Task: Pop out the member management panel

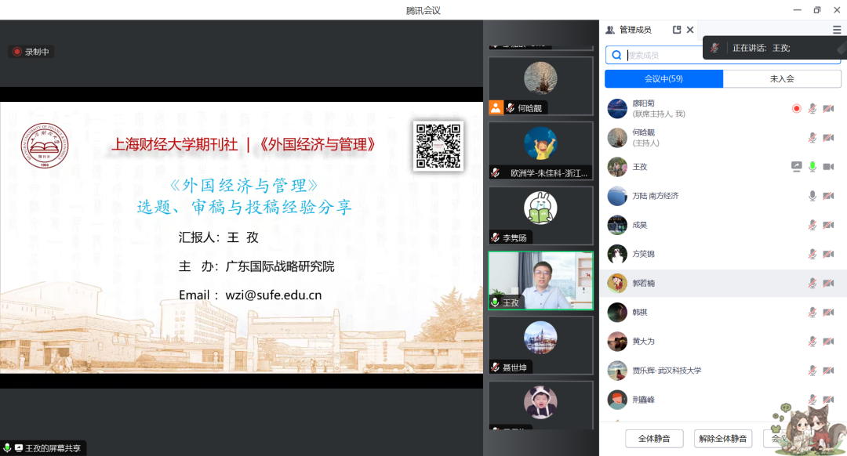Action: [677, 30]
